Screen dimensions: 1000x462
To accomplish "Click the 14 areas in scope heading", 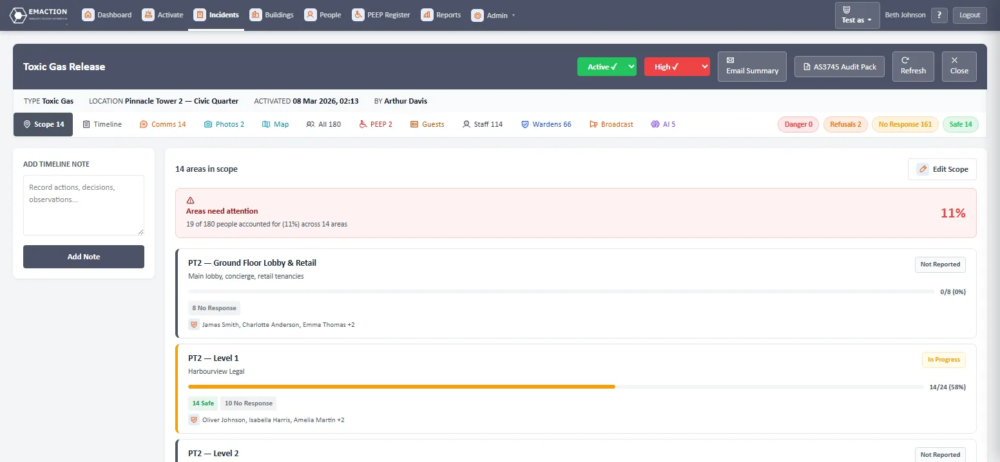I will 206,169.
